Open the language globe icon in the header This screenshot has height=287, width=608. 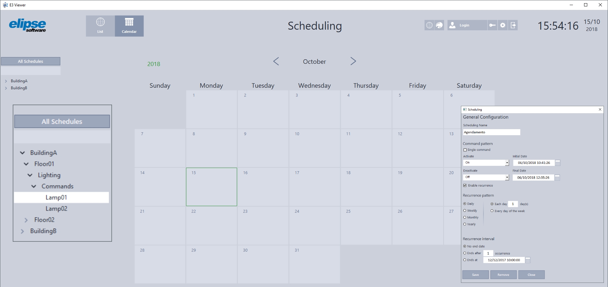point(429,25)
